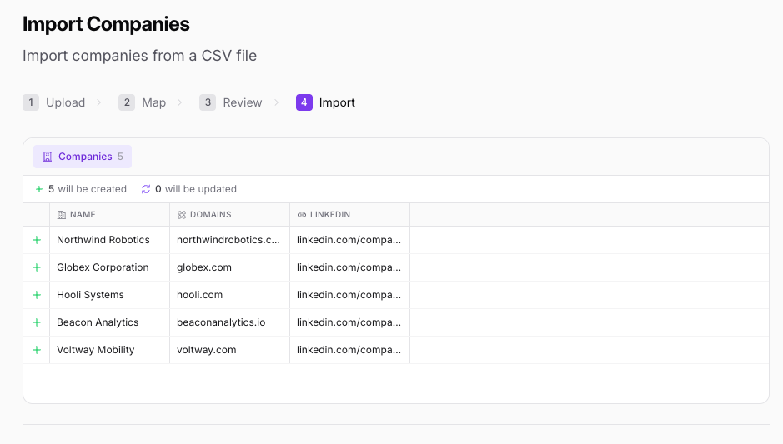783x444 pixels.
Task: Click the '0 will be updated' text
Action: (x=196, y=189)
